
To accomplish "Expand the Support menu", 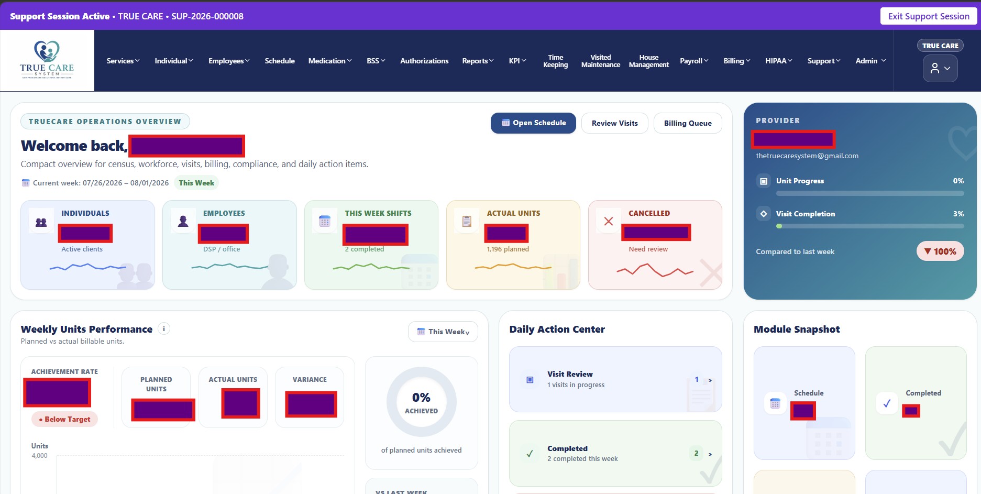I will tap(824, 61).
